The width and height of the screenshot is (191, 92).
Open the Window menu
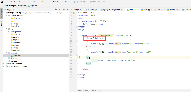[60, 2]
